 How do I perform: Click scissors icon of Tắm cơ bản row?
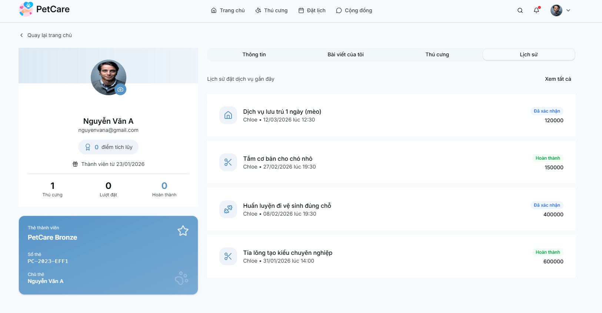click(228, 162)
